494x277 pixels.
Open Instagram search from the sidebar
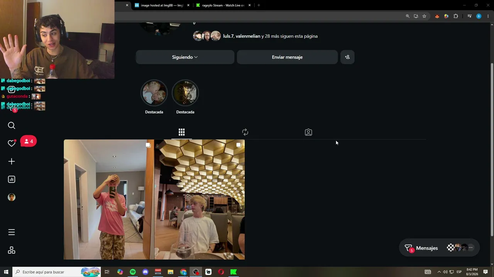point(12,125)
